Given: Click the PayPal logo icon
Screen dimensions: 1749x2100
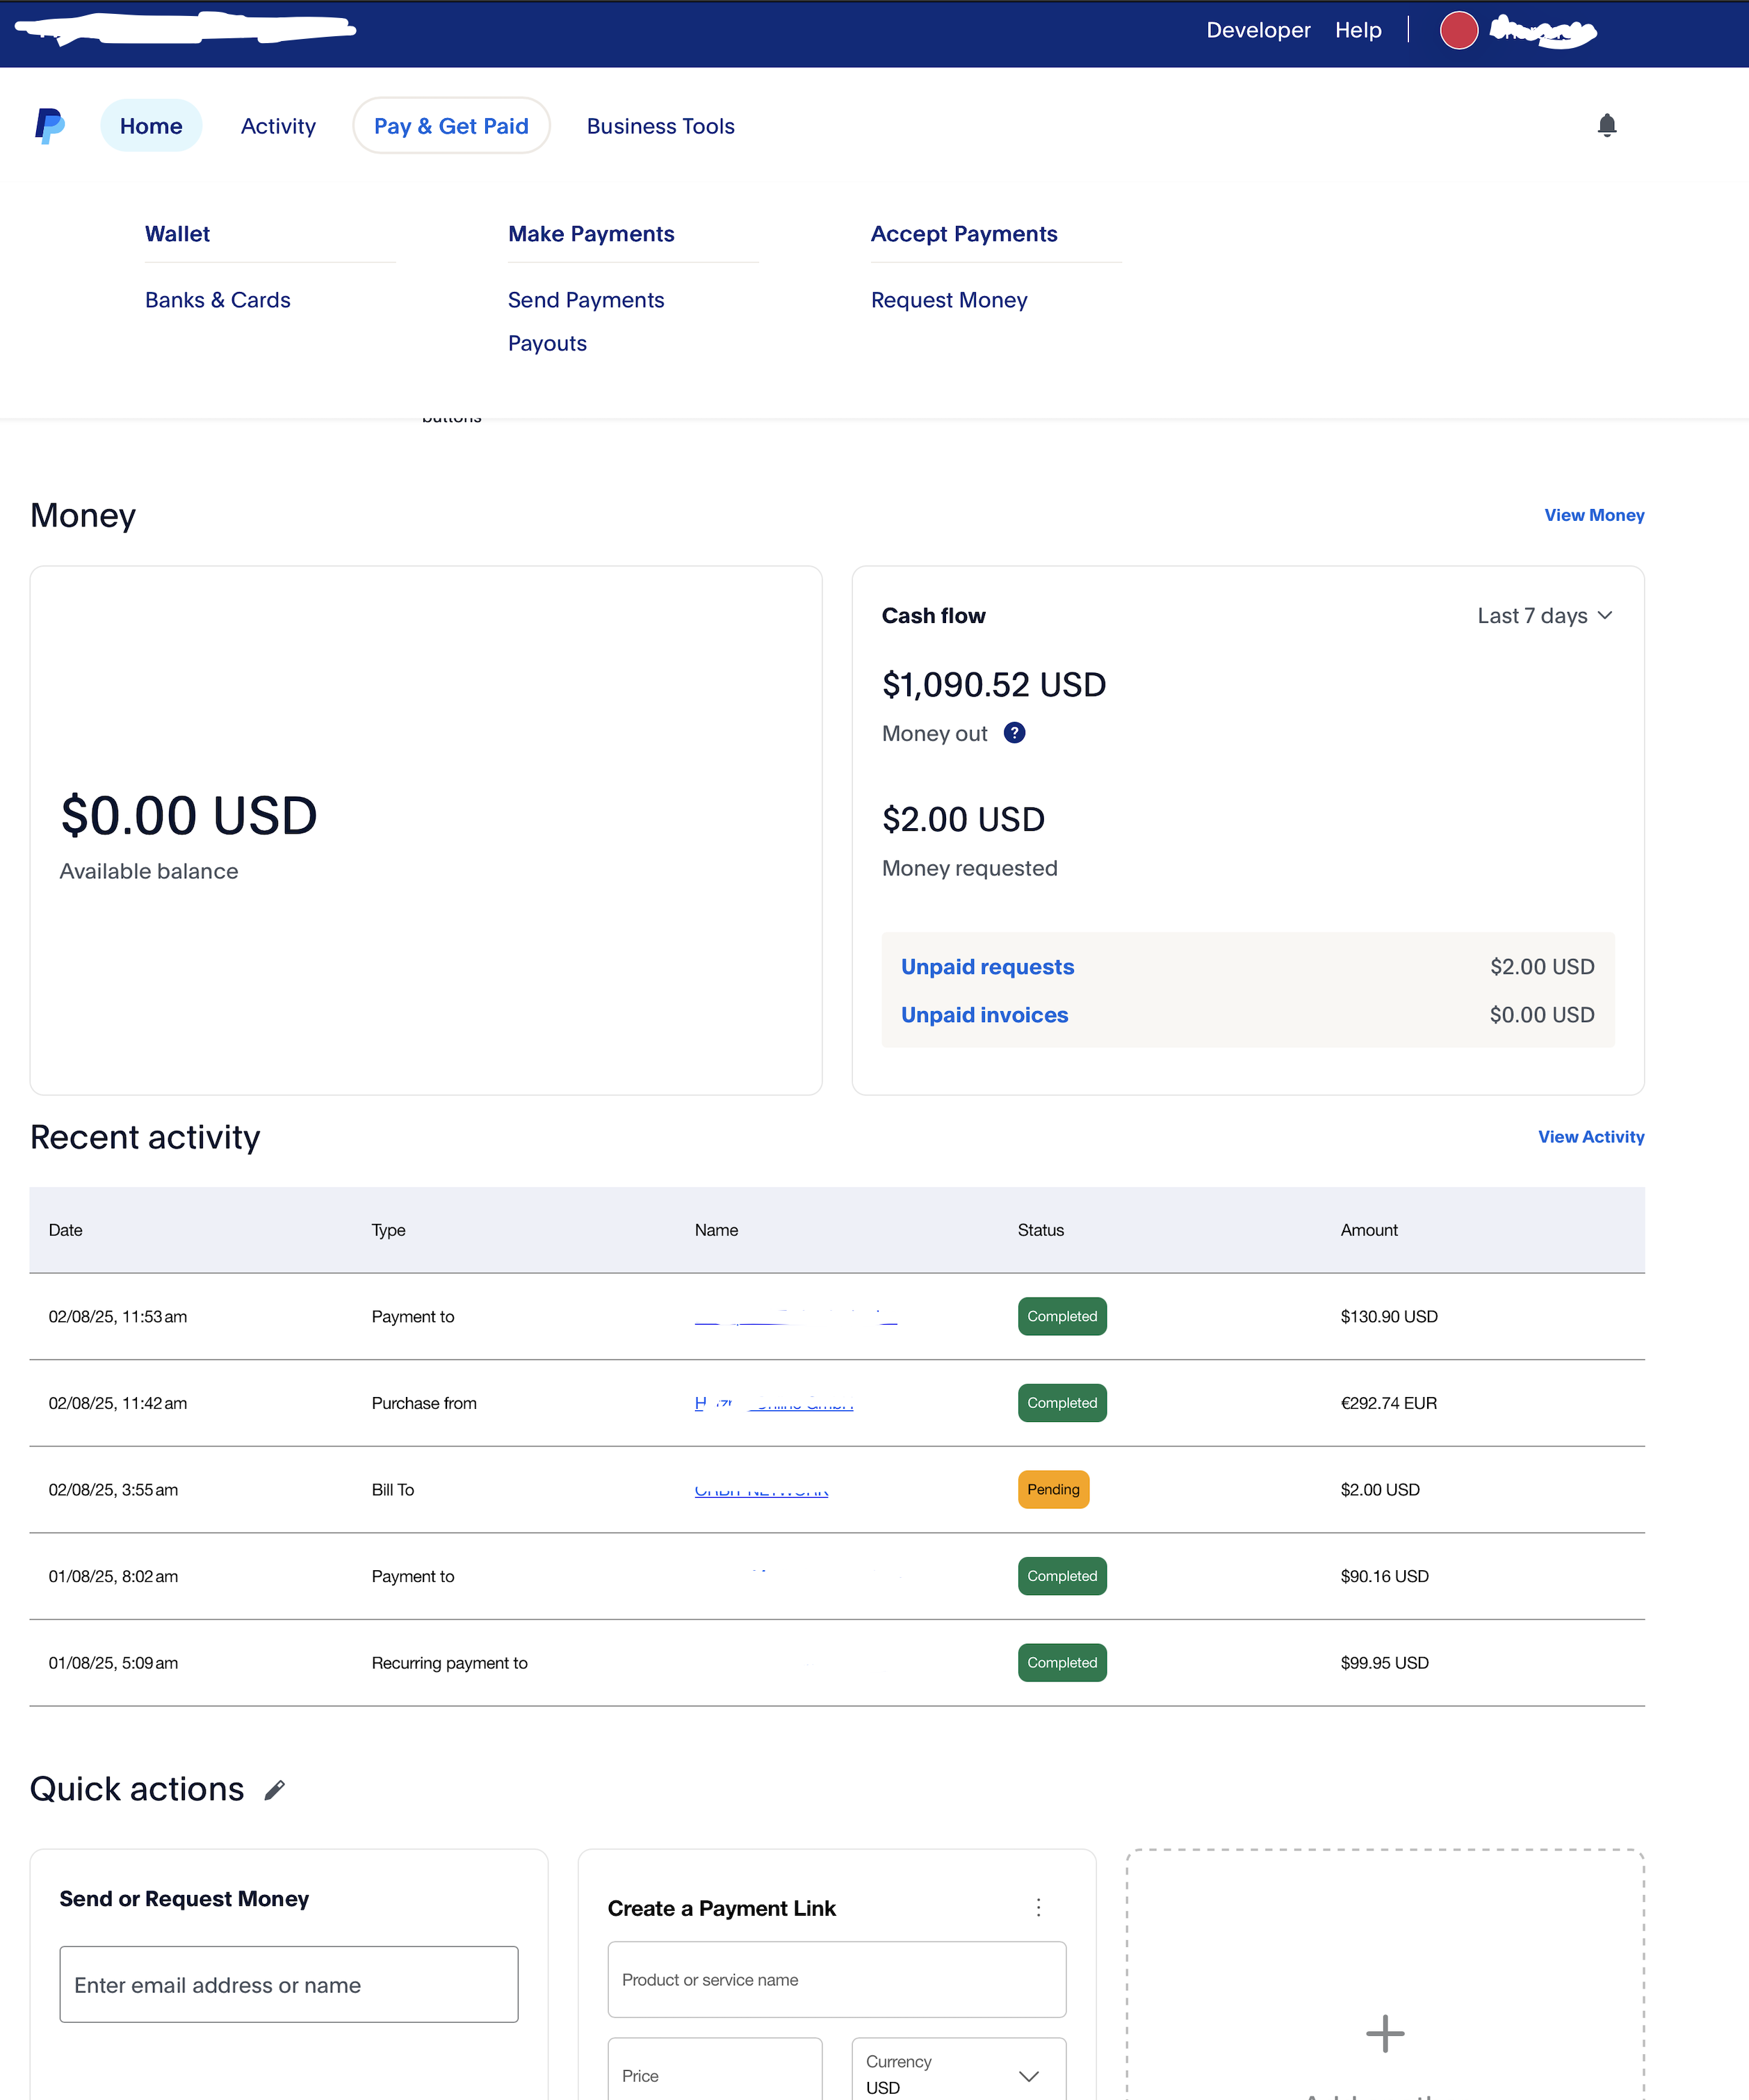Looking at the screenshot, I should tap(50, 126).
